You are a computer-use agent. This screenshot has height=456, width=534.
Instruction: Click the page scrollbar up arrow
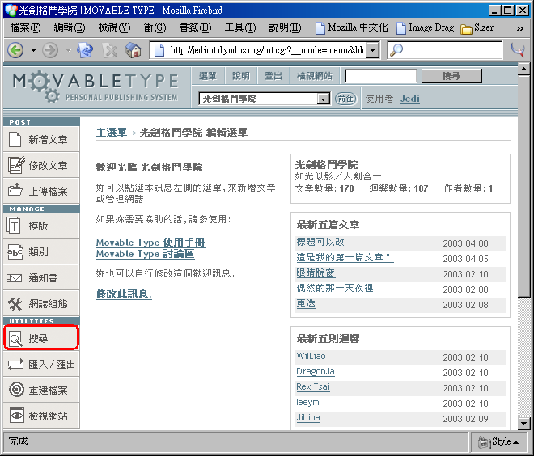pos(523,69)
